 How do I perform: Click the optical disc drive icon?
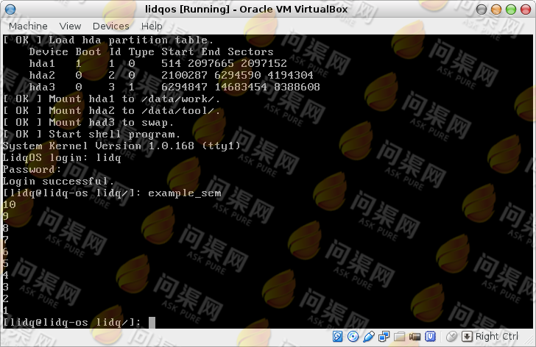tap(353, 337)
